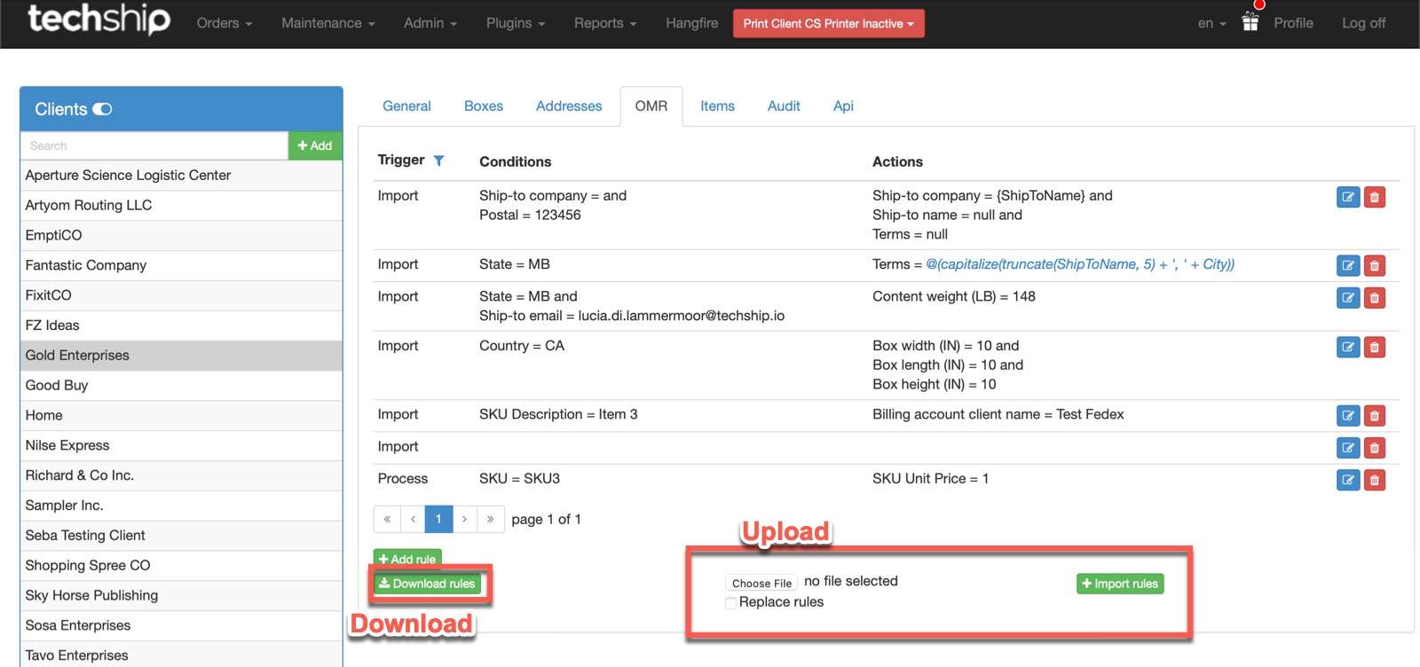Screen dimensions: 1420x667
Task: Edit the State = MB Terms rule
Action: [x=1347, y=265]
